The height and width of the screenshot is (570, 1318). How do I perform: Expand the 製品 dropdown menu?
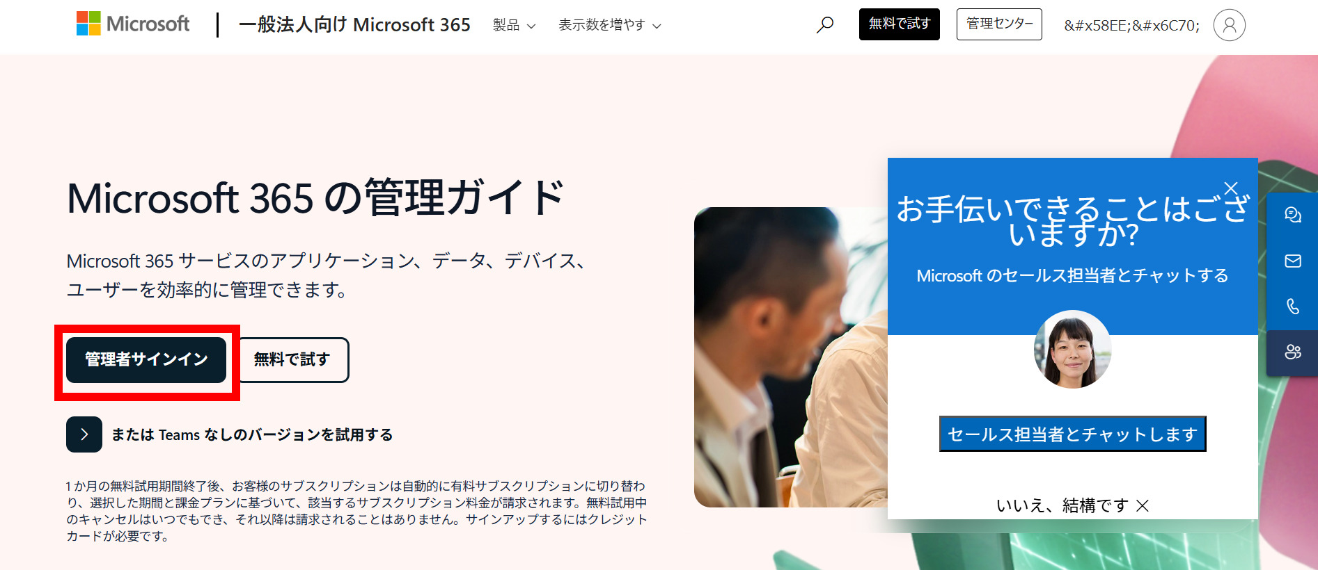(x=515, y=25)
